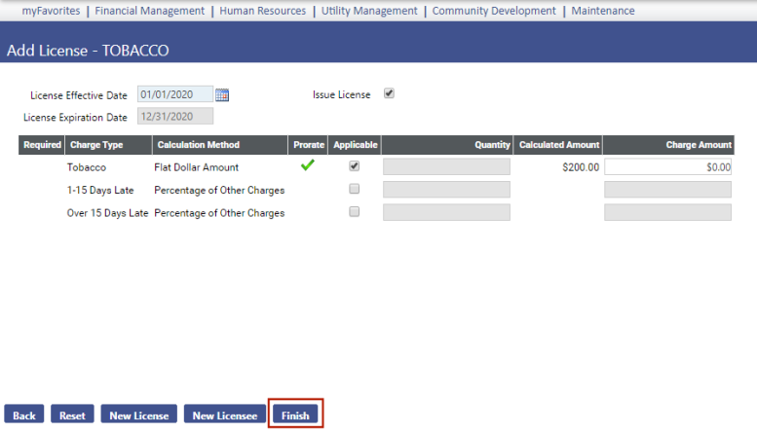Check Applicable for Over 15 Days Late
Viewport: 757px width, 433px height.
(354, 211)
